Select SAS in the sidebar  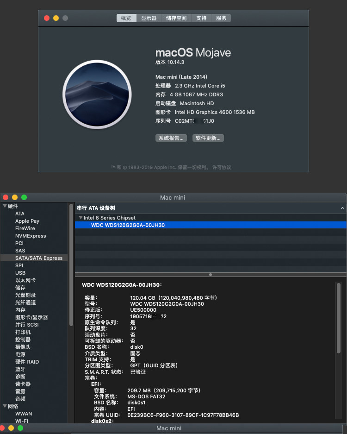point(20,251)
